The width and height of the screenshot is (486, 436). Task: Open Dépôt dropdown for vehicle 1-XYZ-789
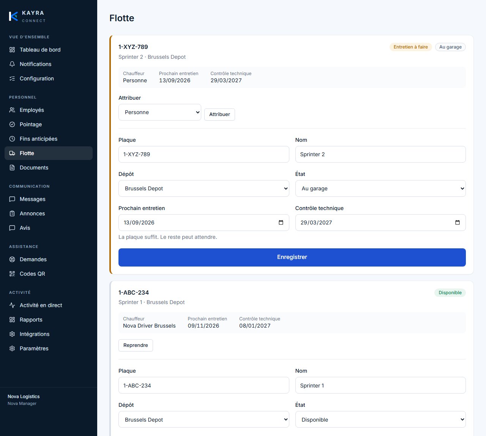tap(204, 188)
